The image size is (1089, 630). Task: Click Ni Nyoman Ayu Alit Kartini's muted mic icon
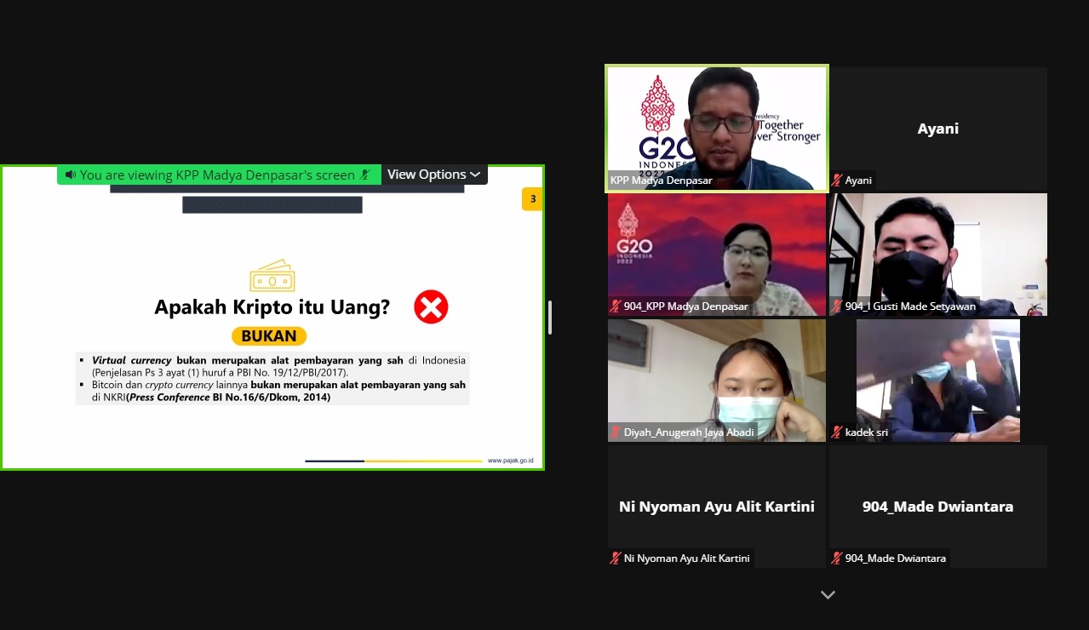pyautogui.click(x=616, y=558)
